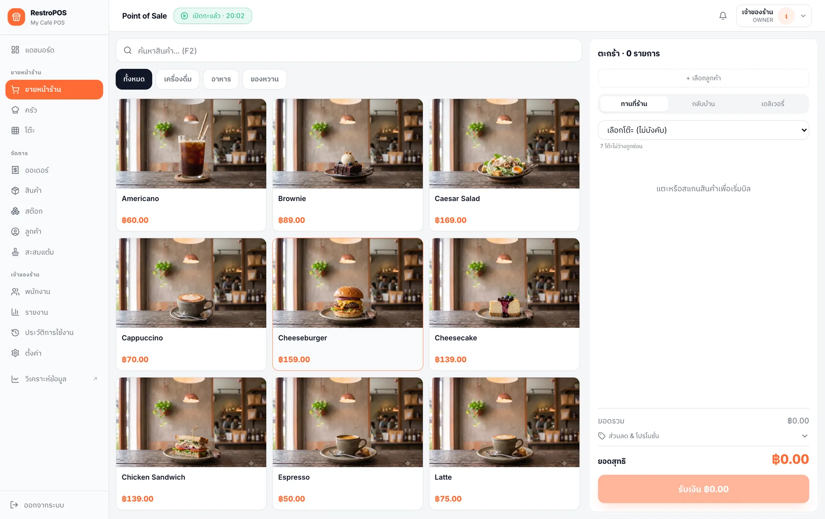Click the shopping cart icon for ขายหน้าร้าน
The width and height of the screenshot is (825, 519).
(15, 89)
